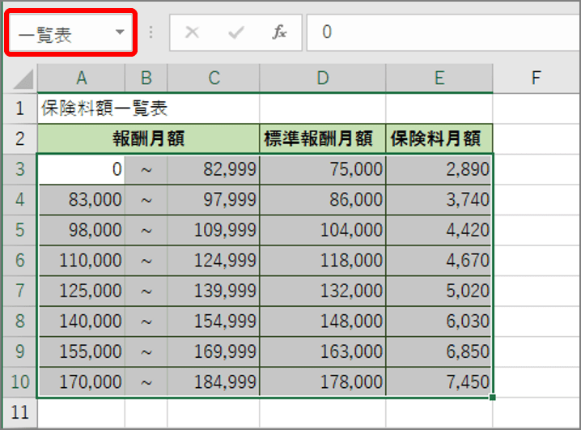Open the Name Box dropdown arrow
Viewport: 581px width, 430px height.
coord(120,32)
